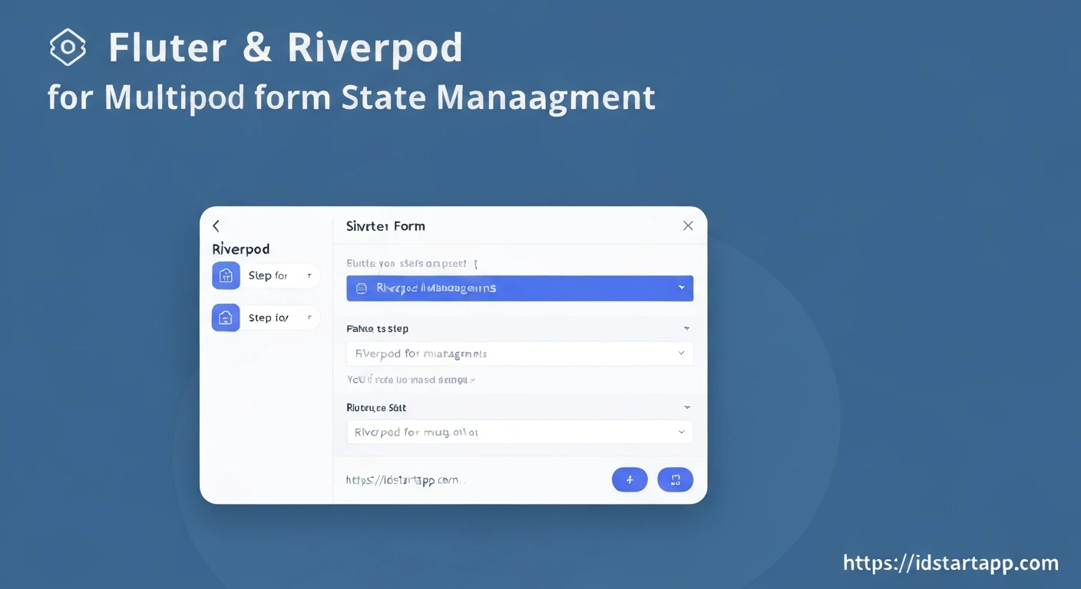Click the hexagon logo in the banner
The width and height of the screenshot is (1081, 589).
[68, 48]
